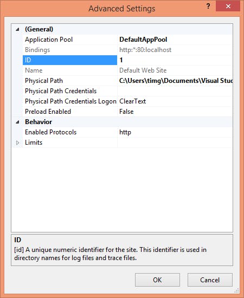Collapse the Behavior section arrow
244x298 pixels.
click(17, 122)
